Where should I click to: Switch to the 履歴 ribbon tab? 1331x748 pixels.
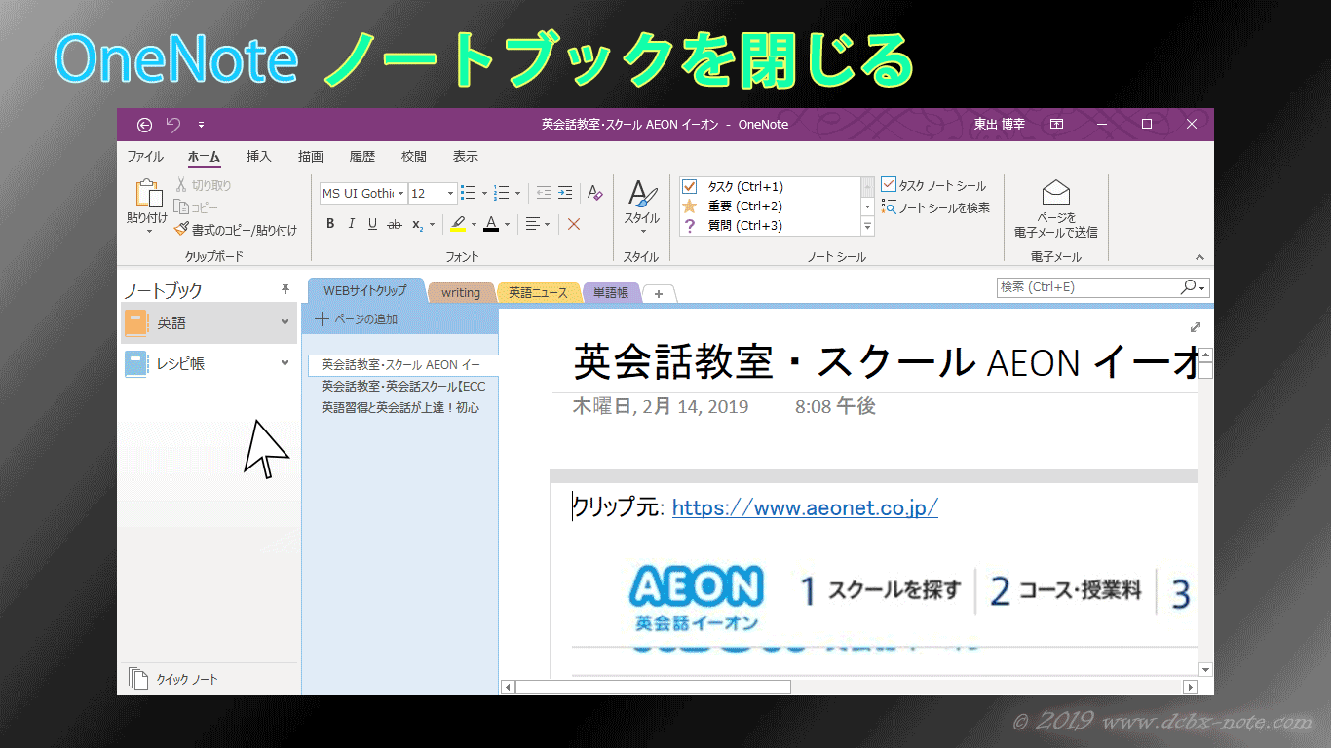point(361,156)
